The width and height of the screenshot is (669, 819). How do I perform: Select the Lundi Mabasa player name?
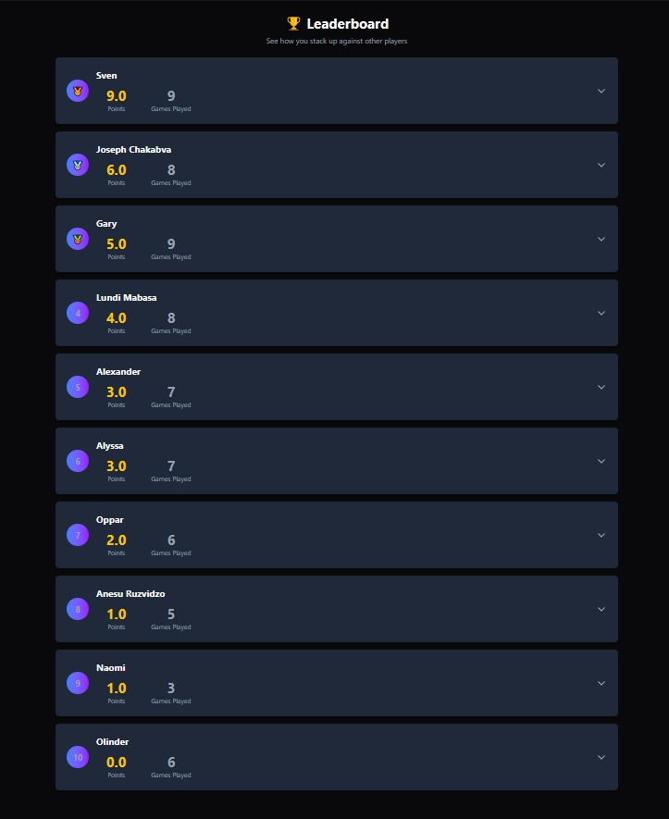point(127,298)
